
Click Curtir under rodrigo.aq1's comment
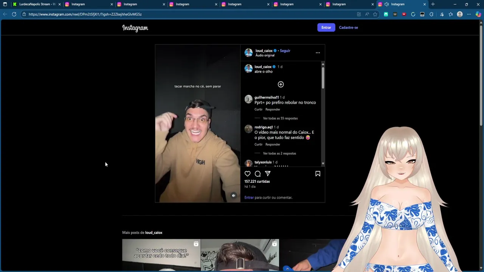coord(258,145)
